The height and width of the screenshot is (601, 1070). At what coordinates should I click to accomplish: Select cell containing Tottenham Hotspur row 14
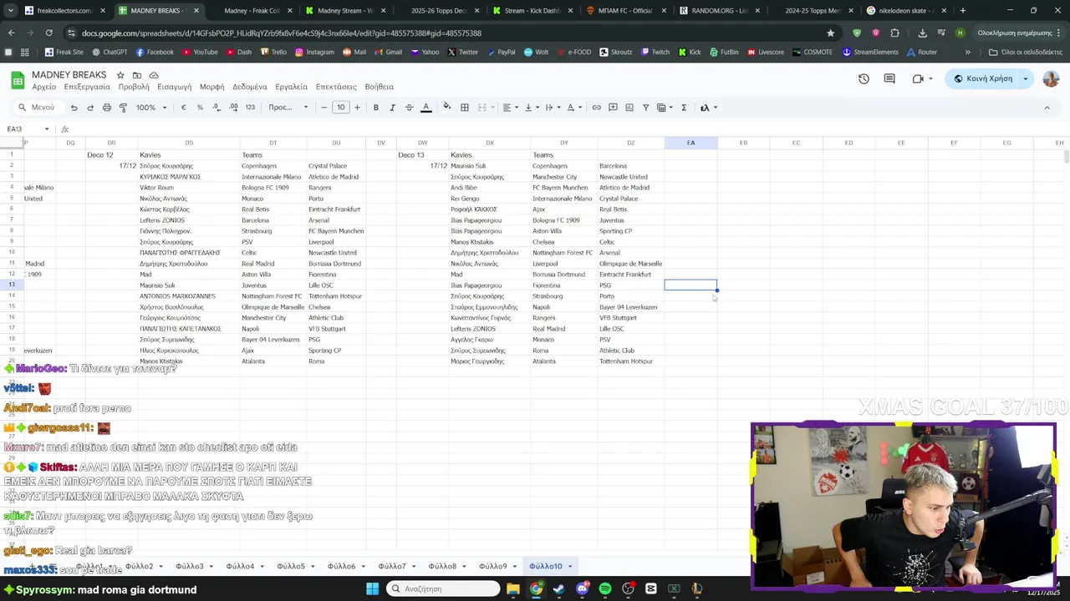point(335,296)
